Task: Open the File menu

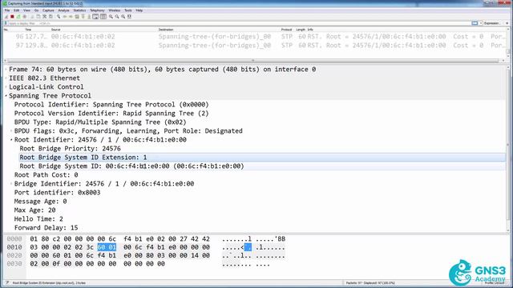Action: tap(7, 10)
